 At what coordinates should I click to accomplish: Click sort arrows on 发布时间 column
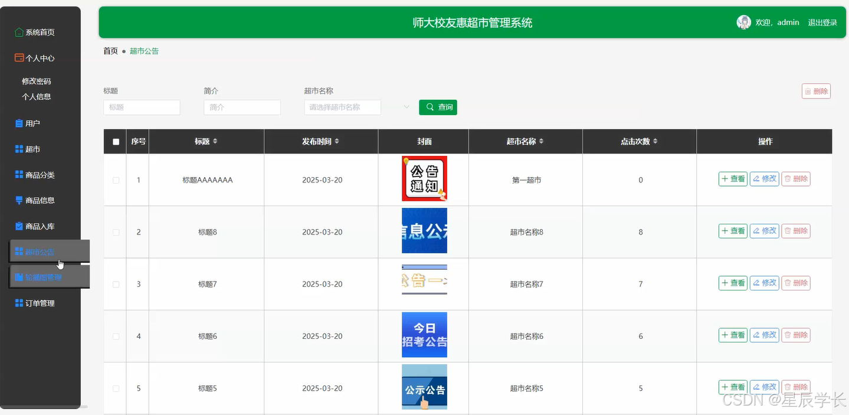[x=337, y=141]
